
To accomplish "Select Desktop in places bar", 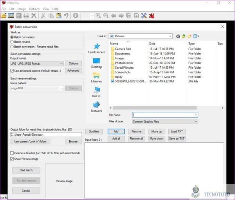I will [x=96, y=63].
